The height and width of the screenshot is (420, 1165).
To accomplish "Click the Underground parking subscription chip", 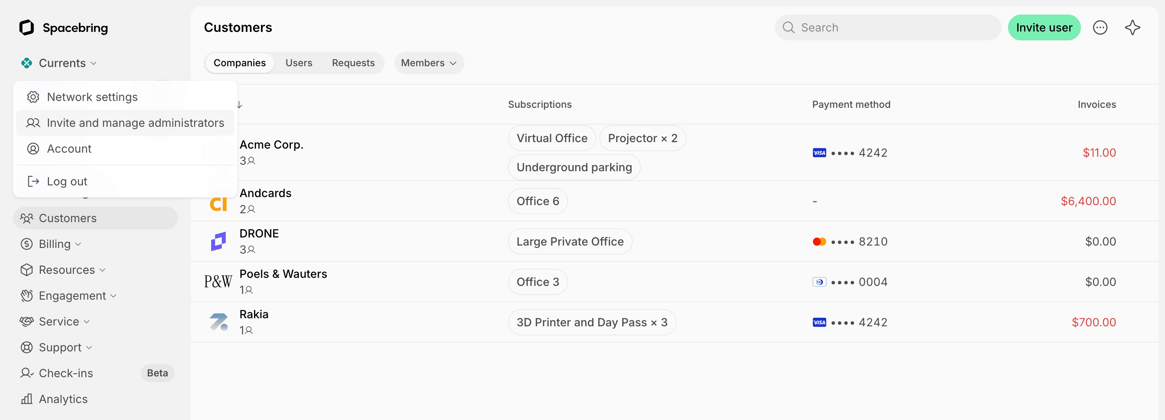I will pyautogui.click(x=574, y=167).
